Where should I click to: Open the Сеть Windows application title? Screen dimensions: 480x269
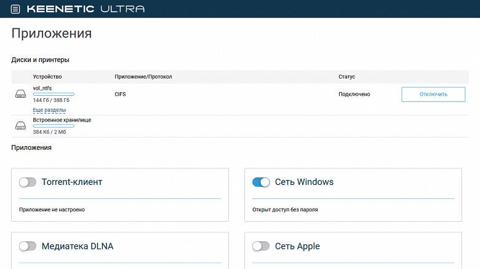[304, 182]
